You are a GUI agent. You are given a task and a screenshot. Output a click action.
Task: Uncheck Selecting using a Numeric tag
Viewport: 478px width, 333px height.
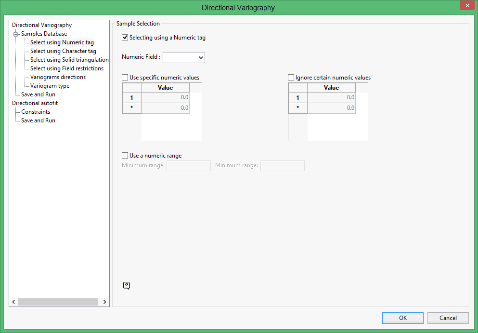[x=125, y=37]
